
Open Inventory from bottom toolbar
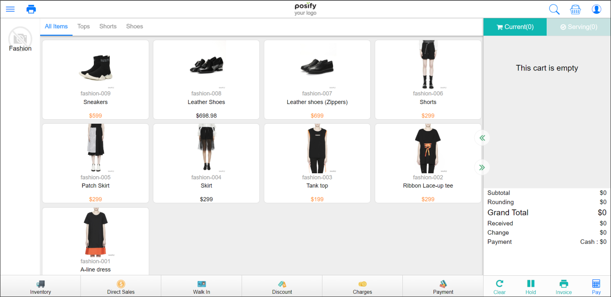(x=41, y=287)
